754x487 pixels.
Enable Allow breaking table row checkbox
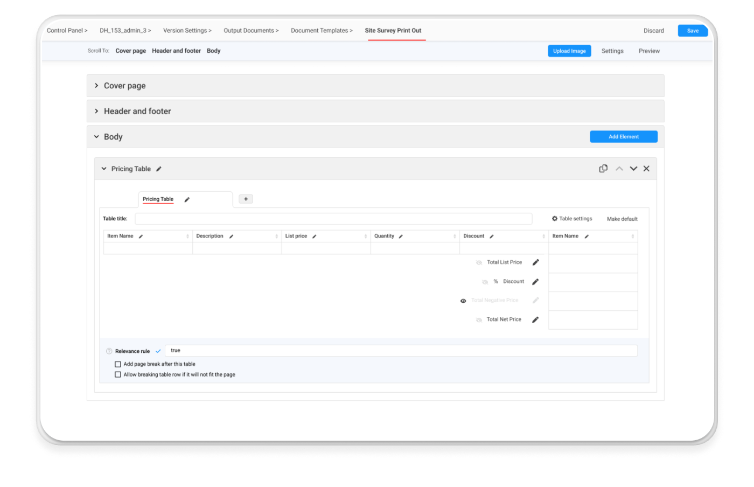click(x=118, y=375)
